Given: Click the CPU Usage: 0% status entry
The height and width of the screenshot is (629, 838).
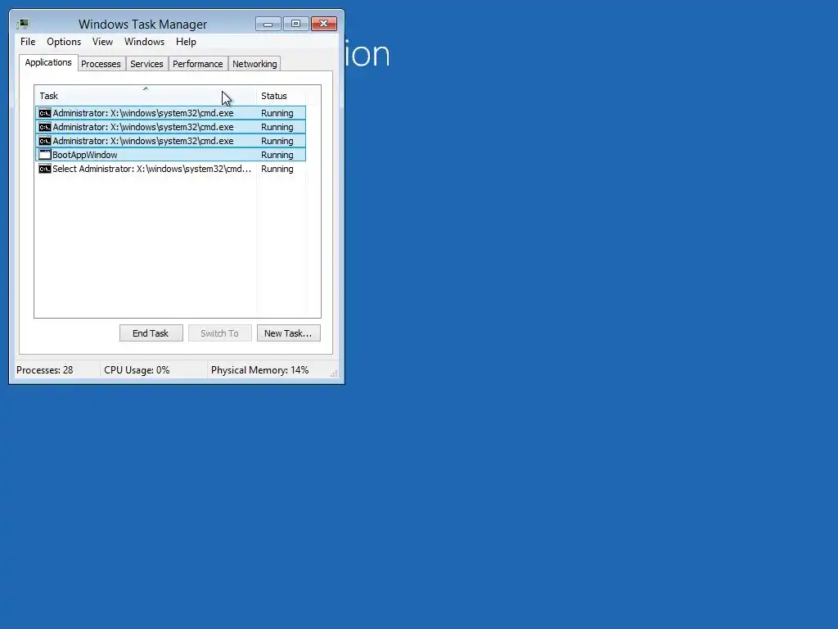Looking at the screenshot, I should point(137,370).
